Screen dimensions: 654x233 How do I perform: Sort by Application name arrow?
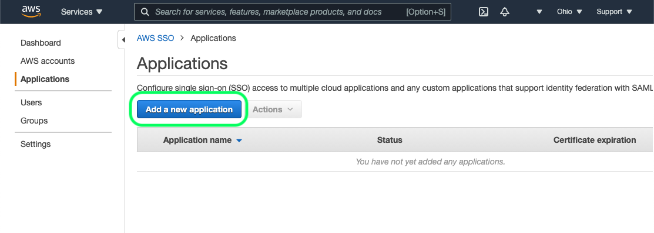point(239,141)
